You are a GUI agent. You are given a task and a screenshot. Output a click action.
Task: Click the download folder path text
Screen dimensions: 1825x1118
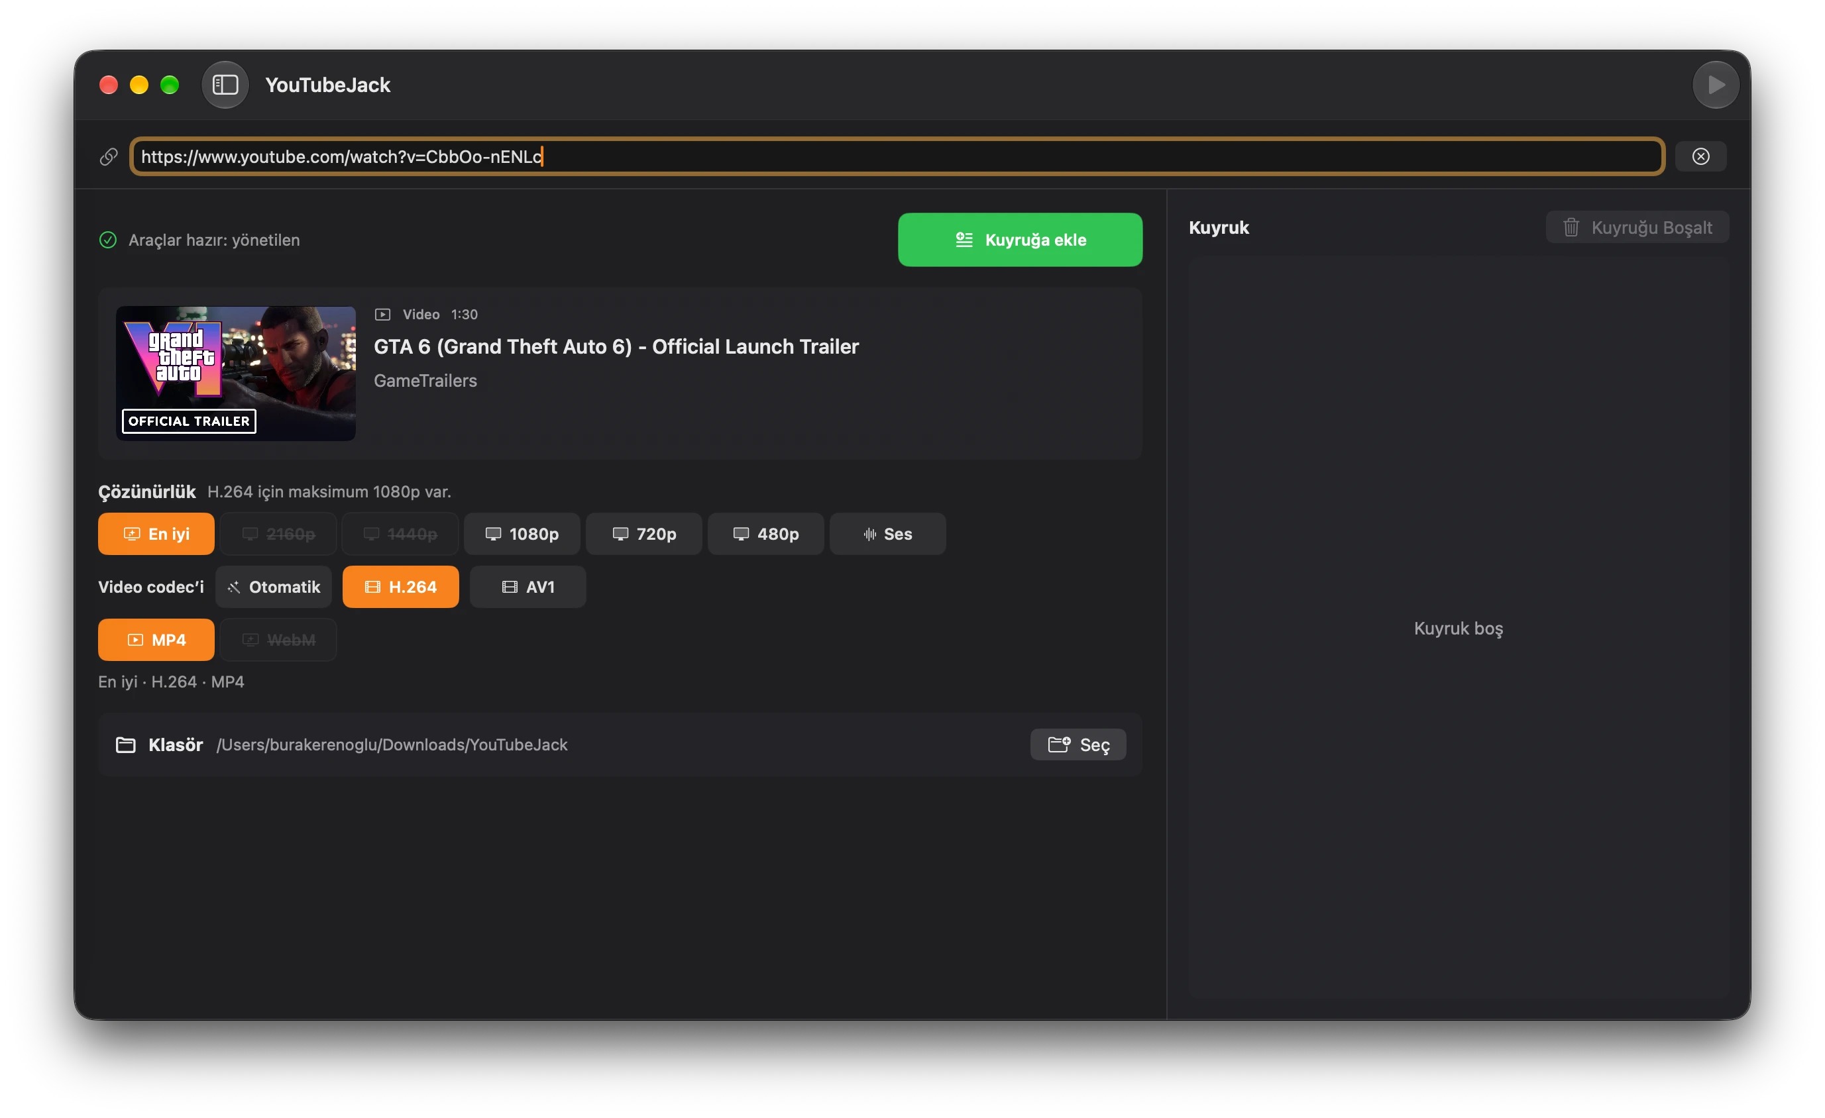coord(392,745)
